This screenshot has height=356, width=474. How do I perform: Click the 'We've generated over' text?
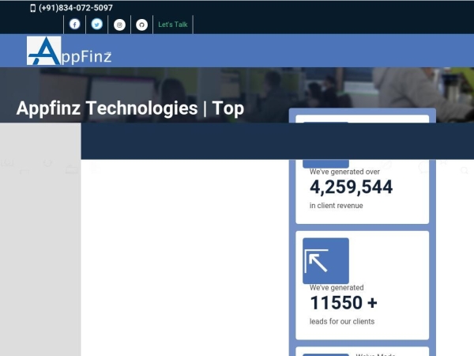[344, 172]
